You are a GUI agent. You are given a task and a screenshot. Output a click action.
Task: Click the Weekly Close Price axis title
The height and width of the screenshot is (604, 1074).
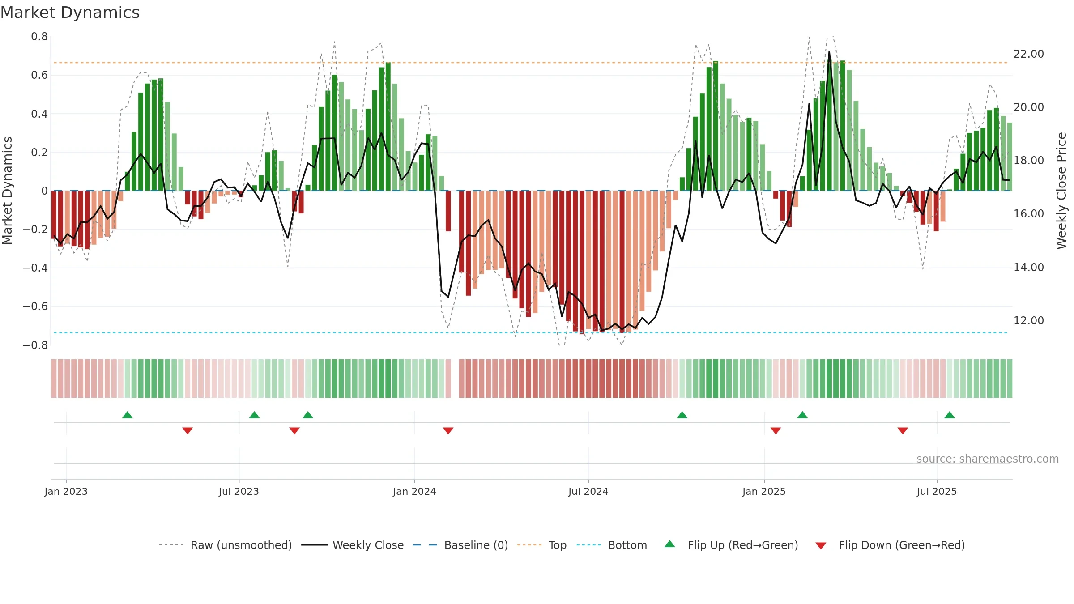tap(1062, 191)
